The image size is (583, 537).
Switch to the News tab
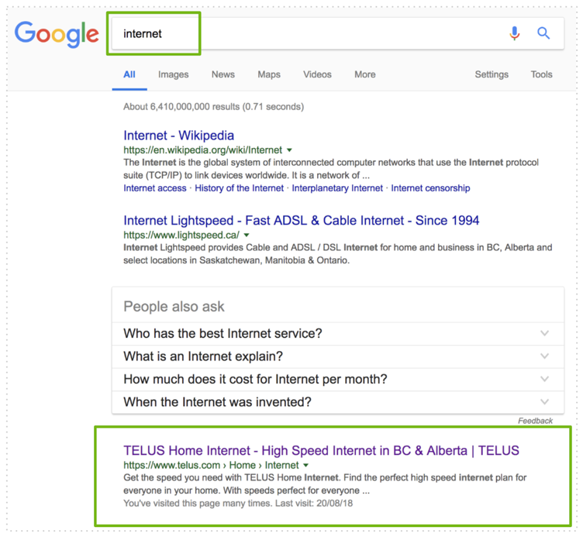coord(223,74)
